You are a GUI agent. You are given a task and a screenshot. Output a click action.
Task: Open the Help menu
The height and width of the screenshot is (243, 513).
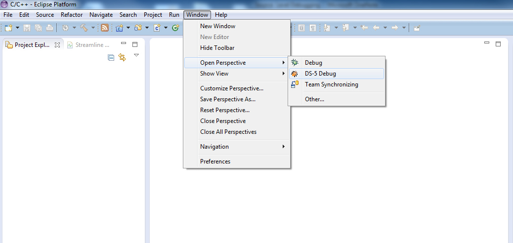tap(221, 15)
